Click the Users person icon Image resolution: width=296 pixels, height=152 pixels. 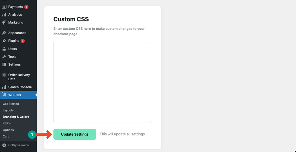4,49
